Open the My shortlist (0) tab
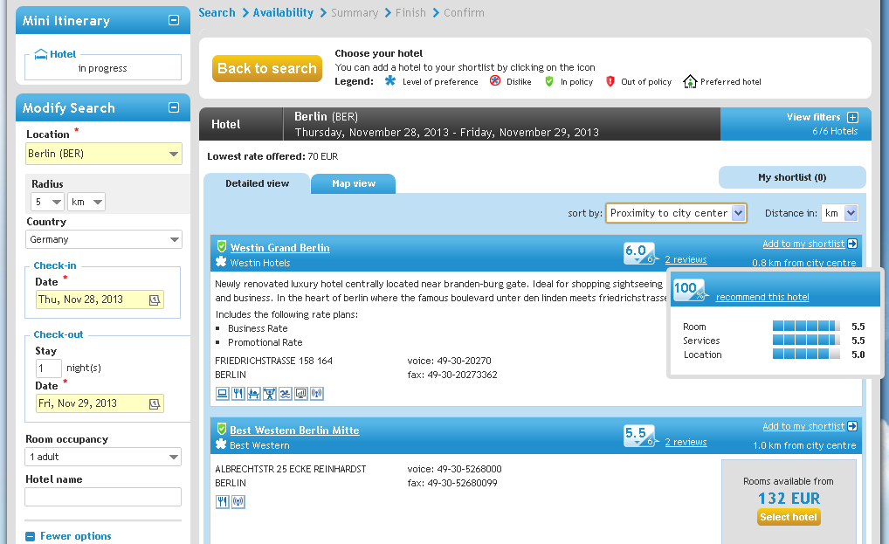 pyautogui.click(x=792, y=177)
